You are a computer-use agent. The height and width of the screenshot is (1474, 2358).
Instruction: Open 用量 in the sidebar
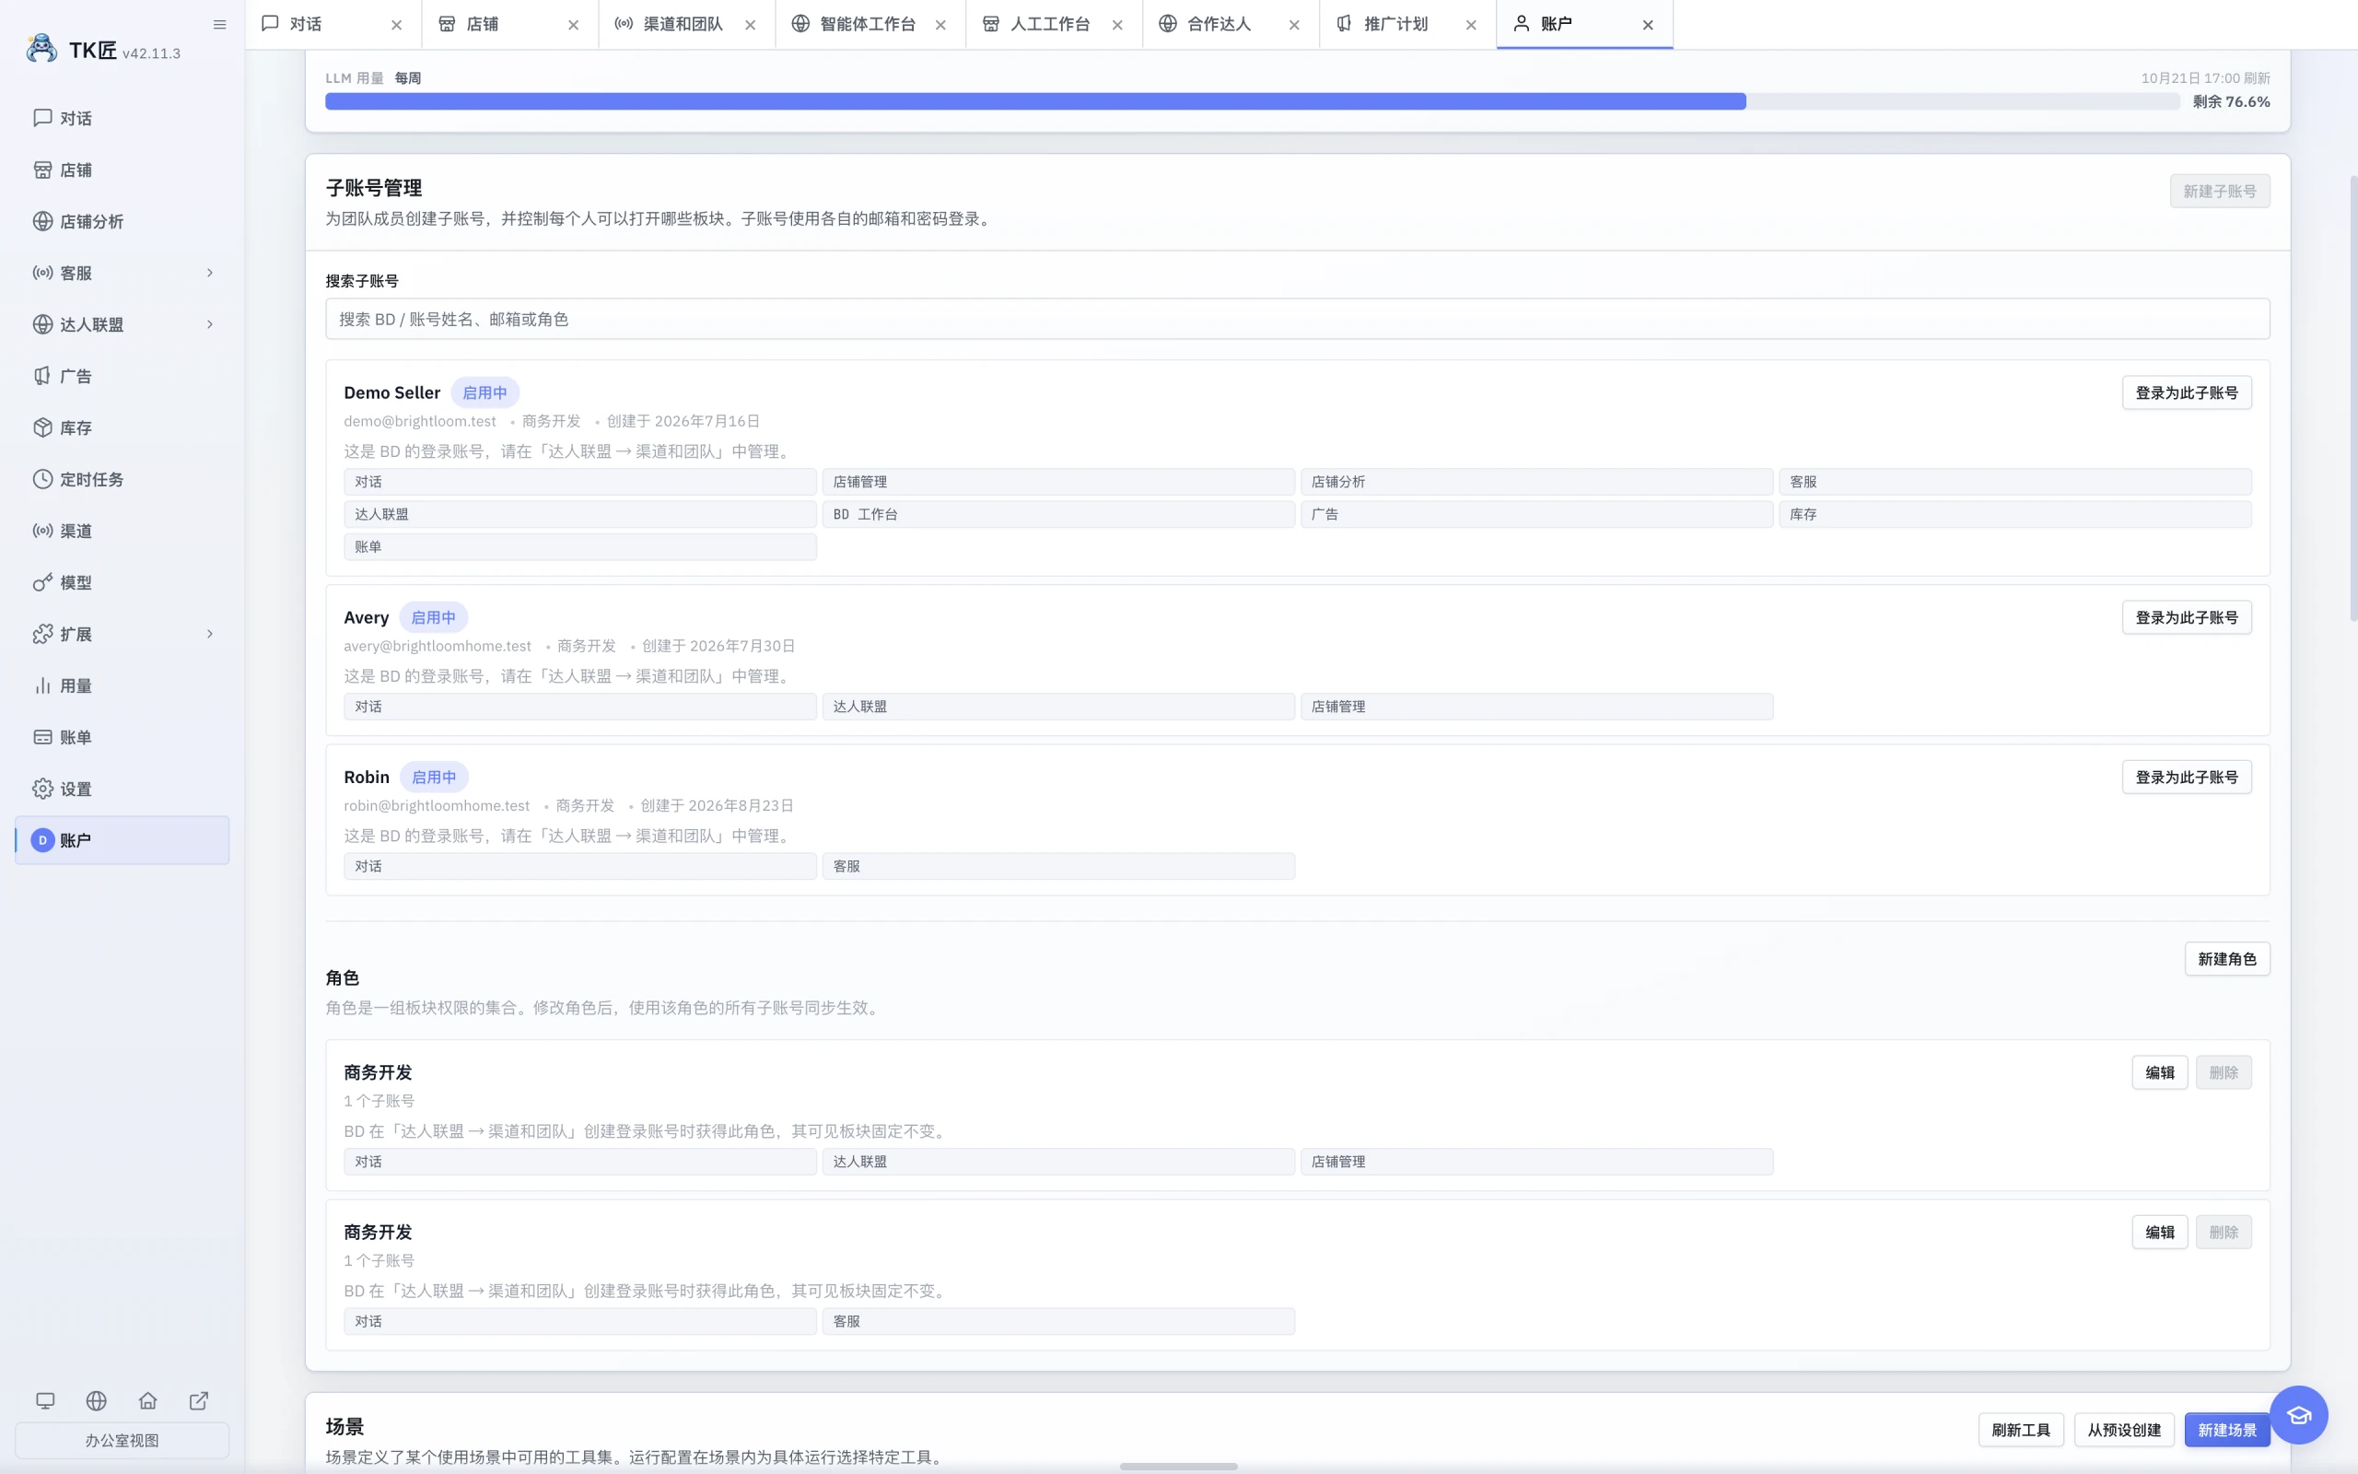coord(122,686)
